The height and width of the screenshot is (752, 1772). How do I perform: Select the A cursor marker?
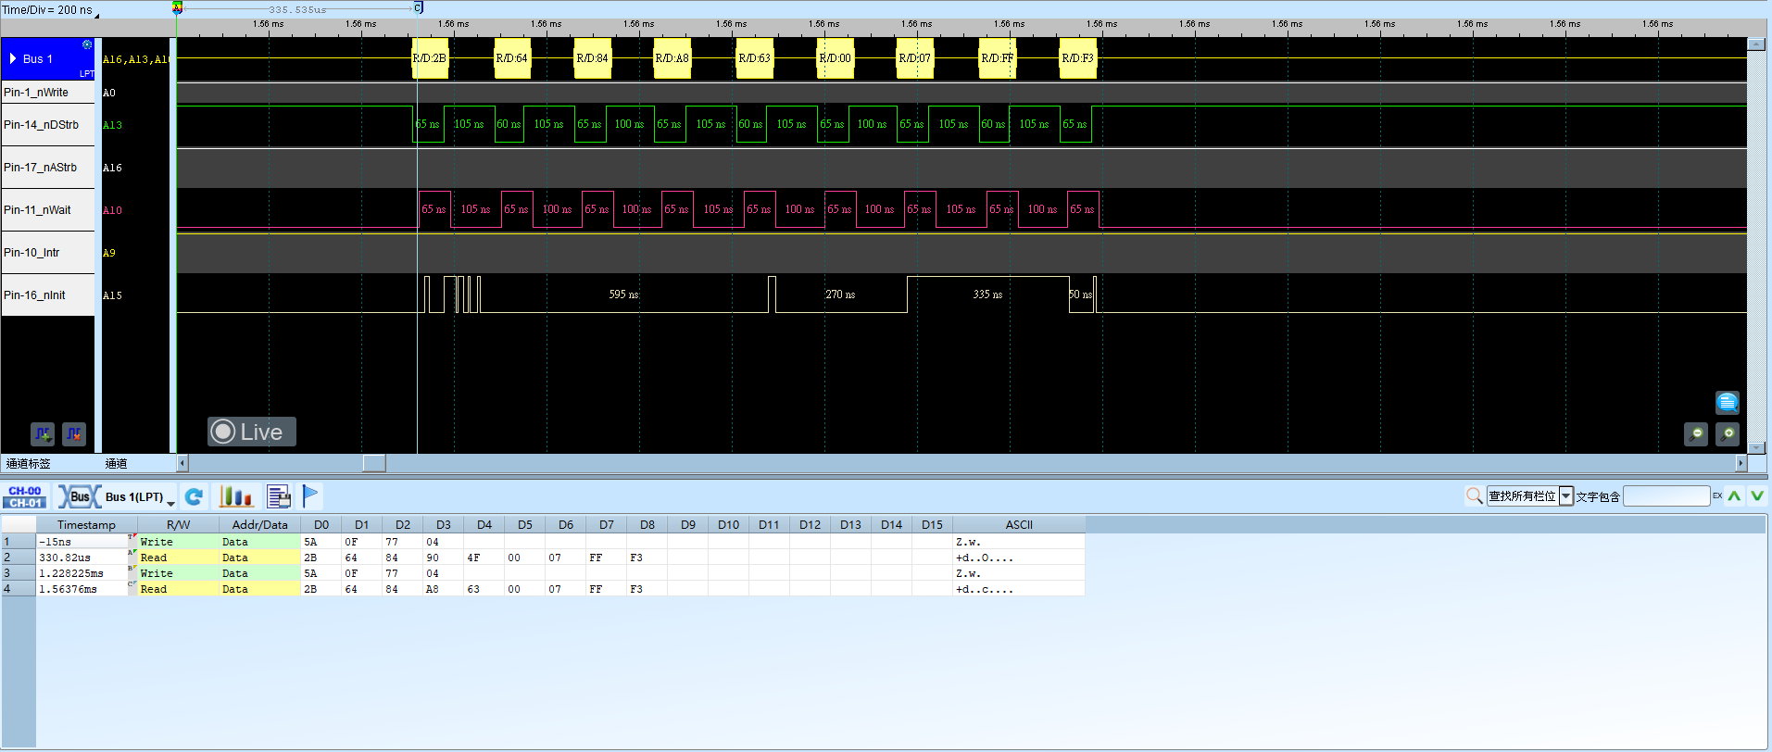[x=177, y=7]
